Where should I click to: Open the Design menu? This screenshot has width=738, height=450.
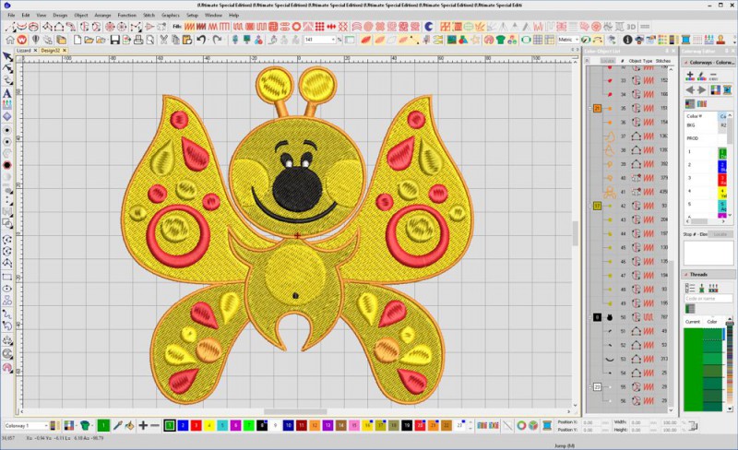(60, 15)
